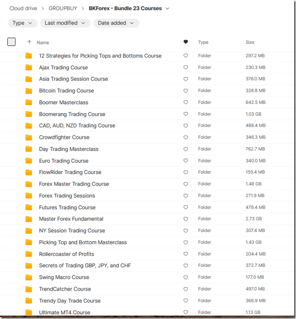
Task: Click heart icon for Trendy Day Trade Course
Action: click(186, 300)
